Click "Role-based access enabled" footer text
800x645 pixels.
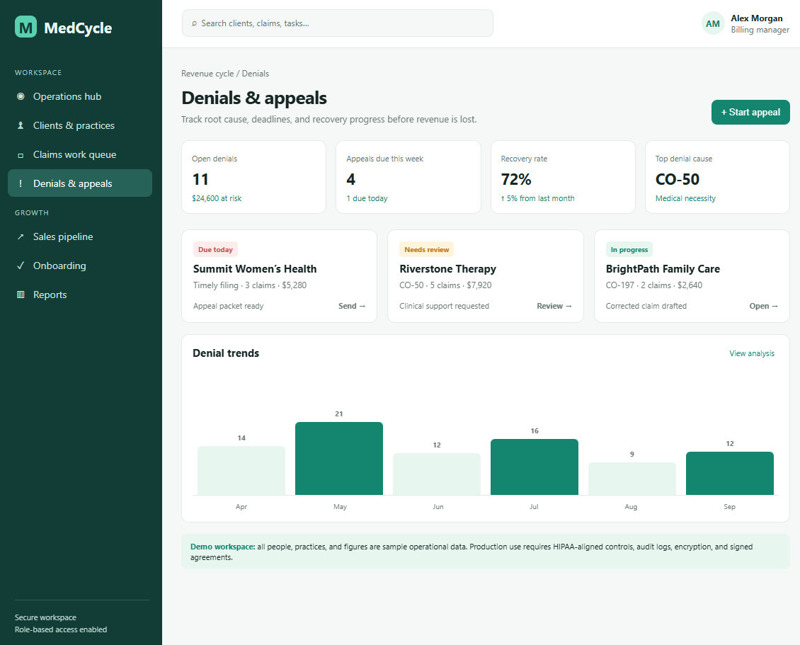point(61,629)
